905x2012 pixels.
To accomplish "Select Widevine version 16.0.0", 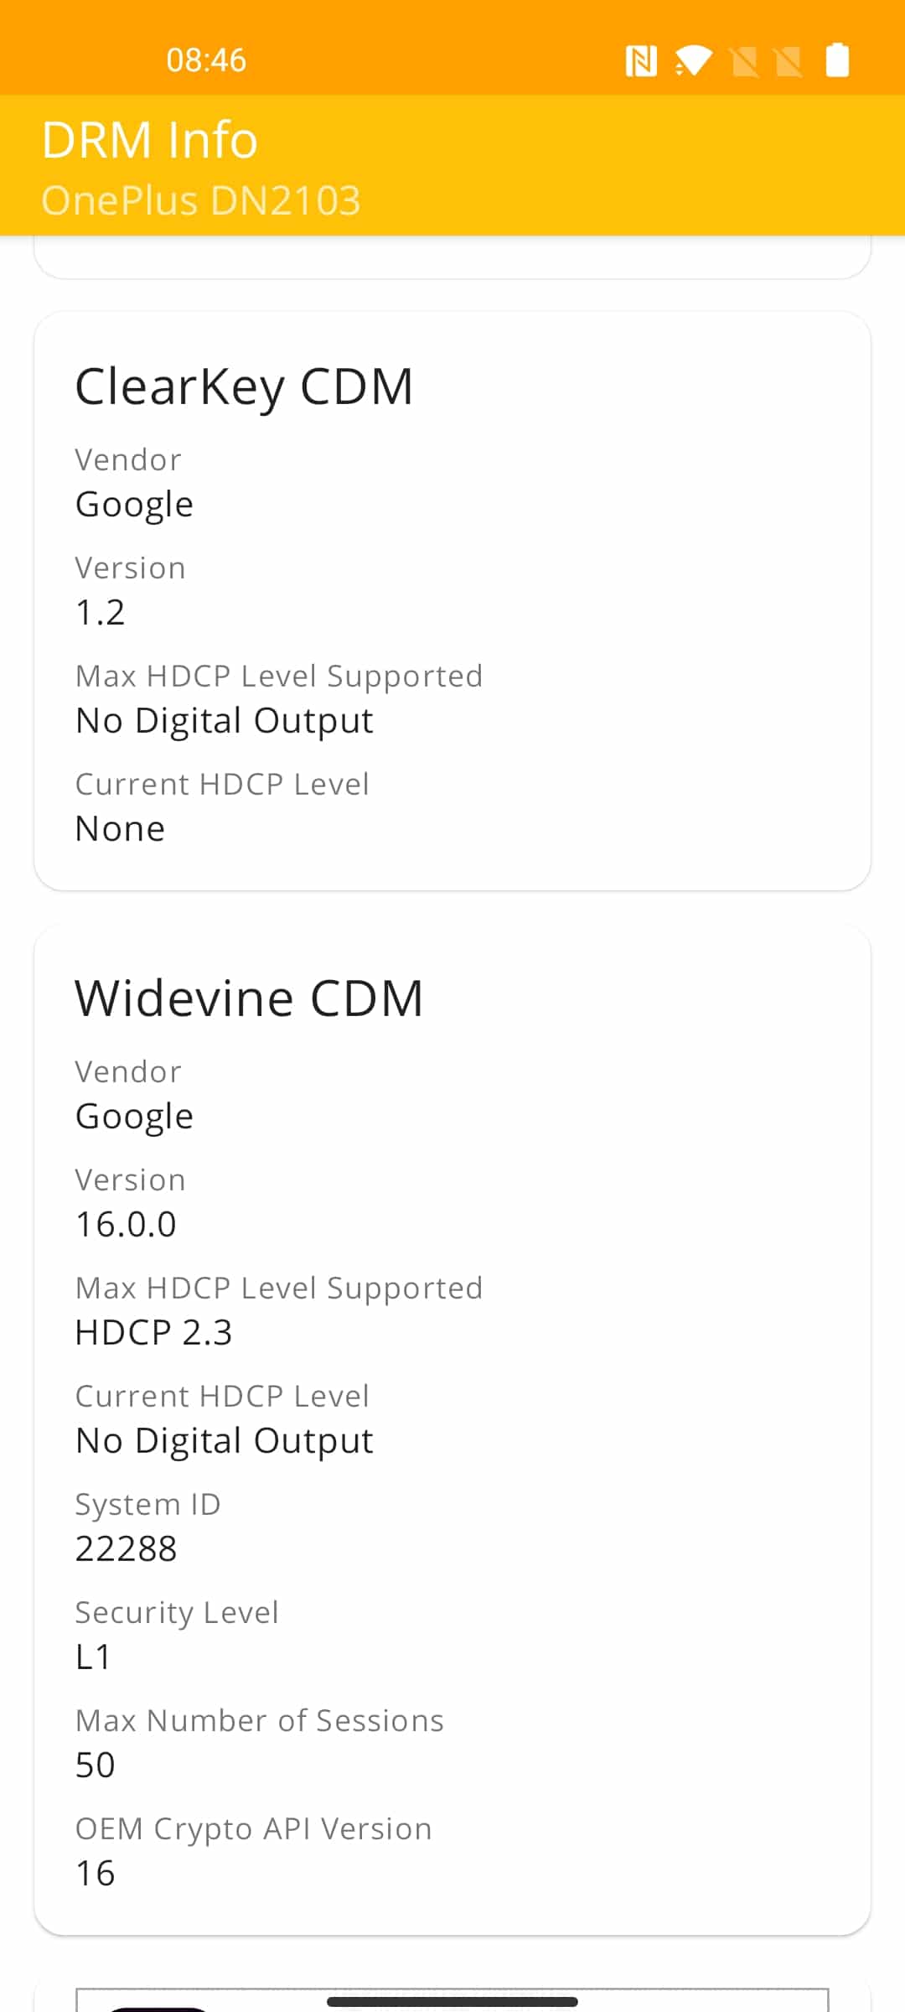I will click(x=126, y=1224).
